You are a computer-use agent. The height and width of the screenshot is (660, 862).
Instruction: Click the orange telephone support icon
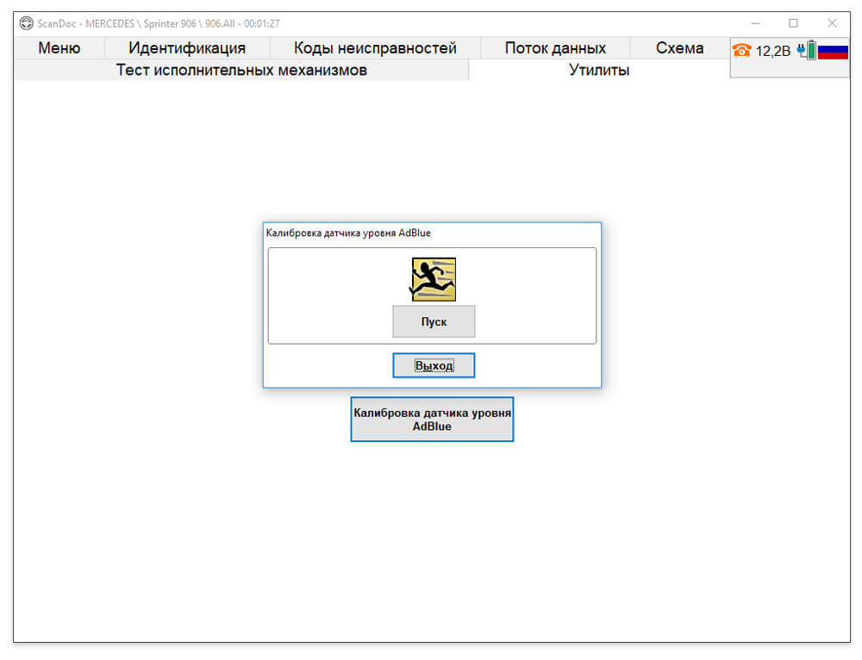[x=741, y=51]
